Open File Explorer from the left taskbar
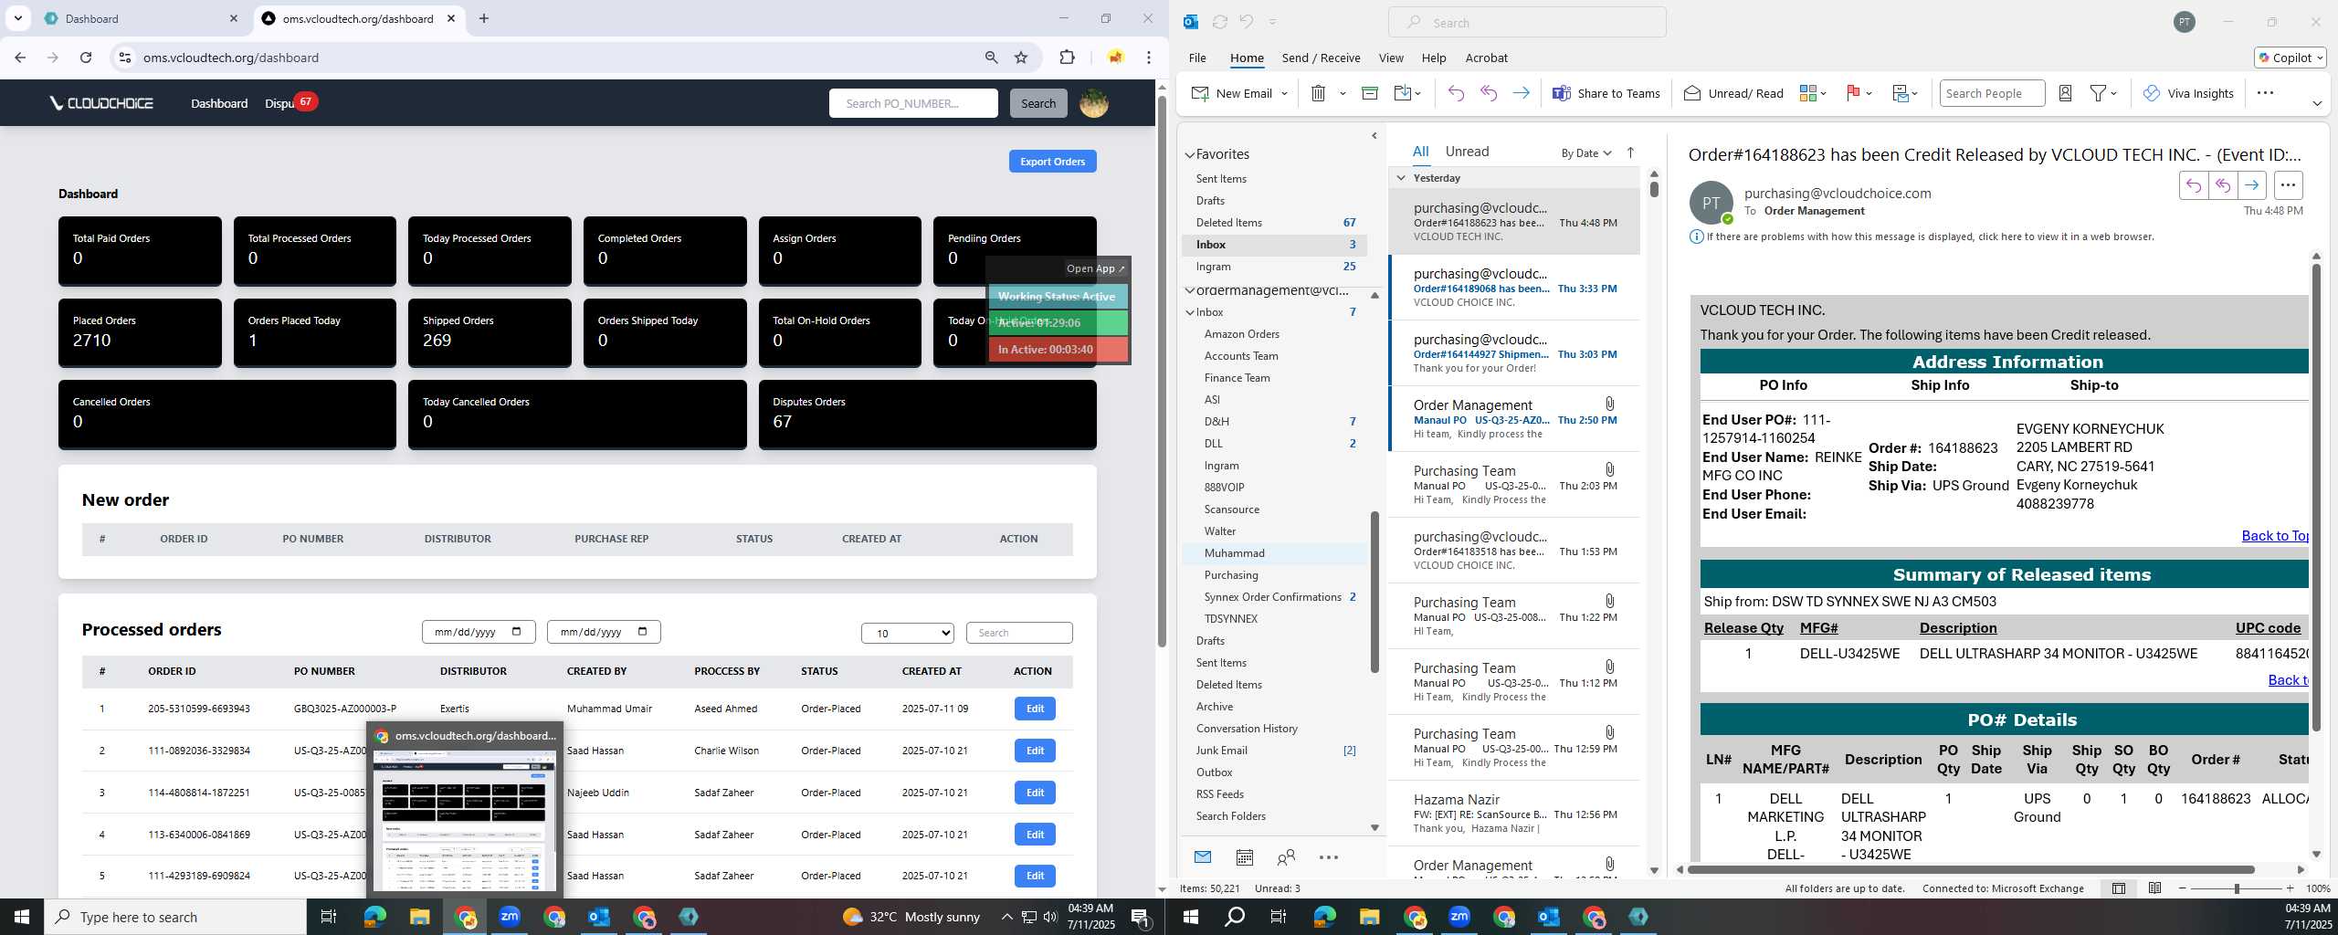This screenshot has width=2338, height=935. (419, 917)
